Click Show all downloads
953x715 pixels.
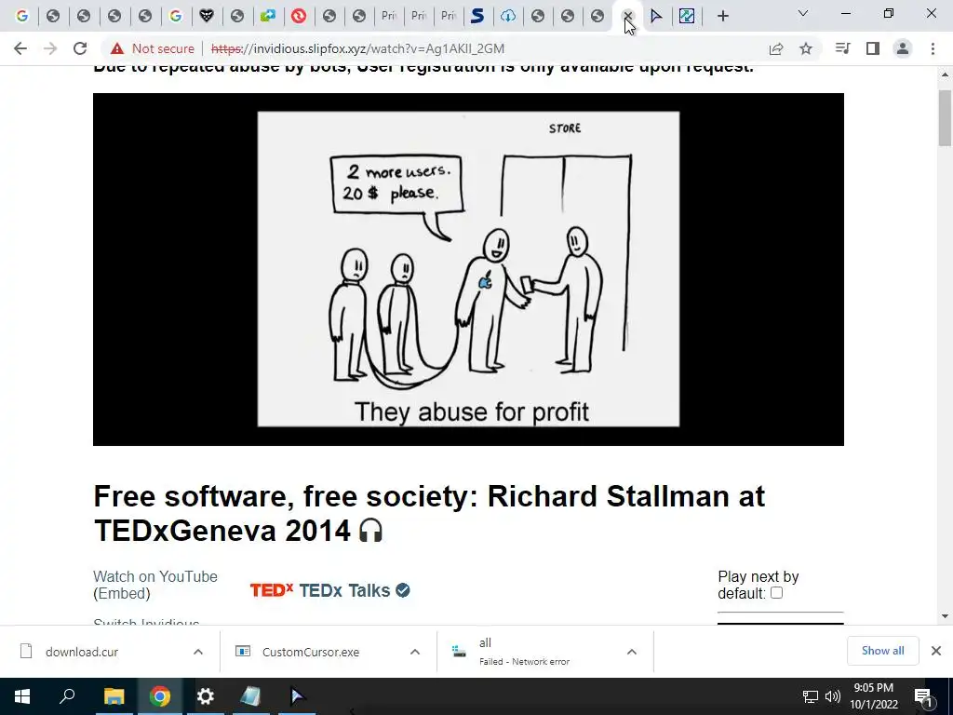click(882, 651)
